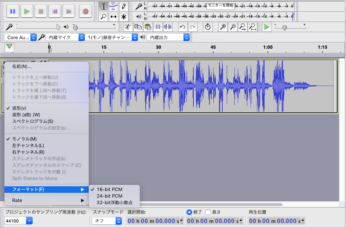
Task: Click the playback level meter
Action: [221, 16]
